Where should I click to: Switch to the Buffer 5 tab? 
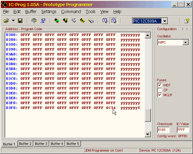point(73,144)
